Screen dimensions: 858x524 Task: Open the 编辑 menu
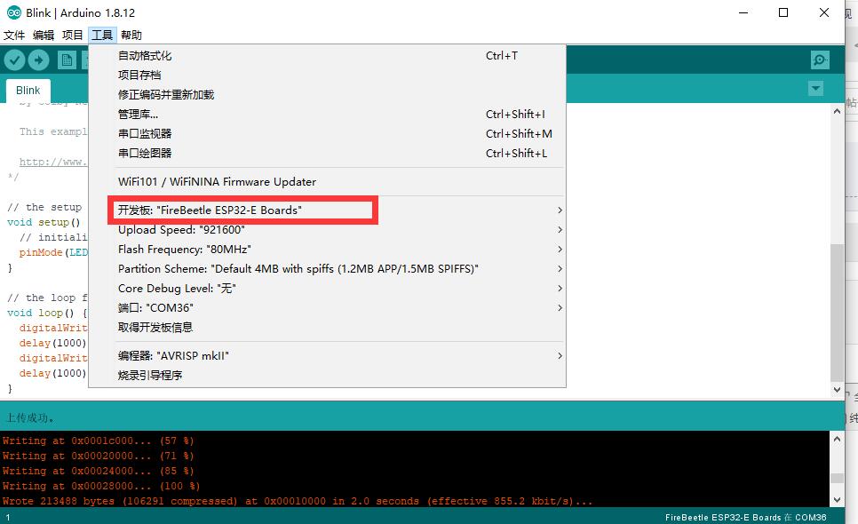point(44,35)
